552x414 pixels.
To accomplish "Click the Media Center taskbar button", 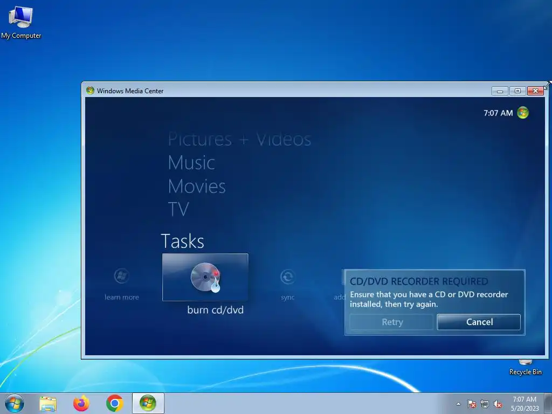I will [x=148, y=403].
